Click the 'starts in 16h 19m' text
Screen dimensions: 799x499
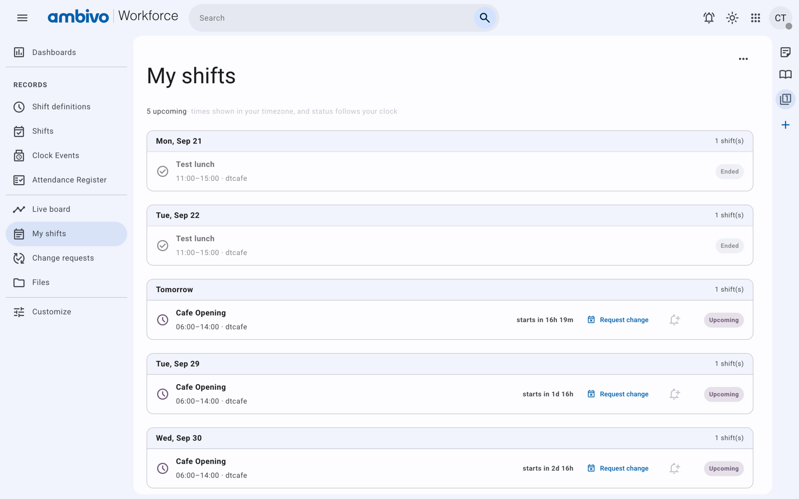pyautogui.click(x=545, y=320)
